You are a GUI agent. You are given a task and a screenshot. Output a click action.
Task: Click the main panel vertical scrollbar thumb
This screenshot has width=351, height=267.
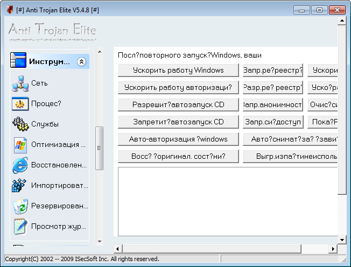pos(342,110)
